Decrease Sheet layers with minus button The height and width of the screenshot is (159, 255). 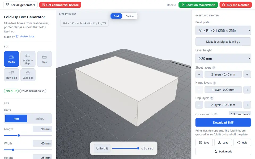coord(199,74)
